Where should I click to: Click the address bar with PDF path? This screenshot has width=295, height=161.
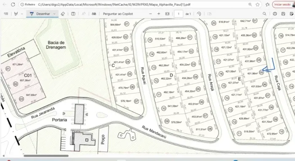[x=114, y=4]
